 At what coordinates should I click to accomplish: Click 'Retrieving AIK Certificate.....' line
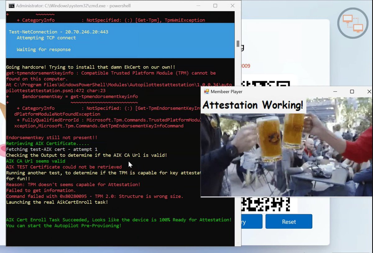tap(48, 143)
